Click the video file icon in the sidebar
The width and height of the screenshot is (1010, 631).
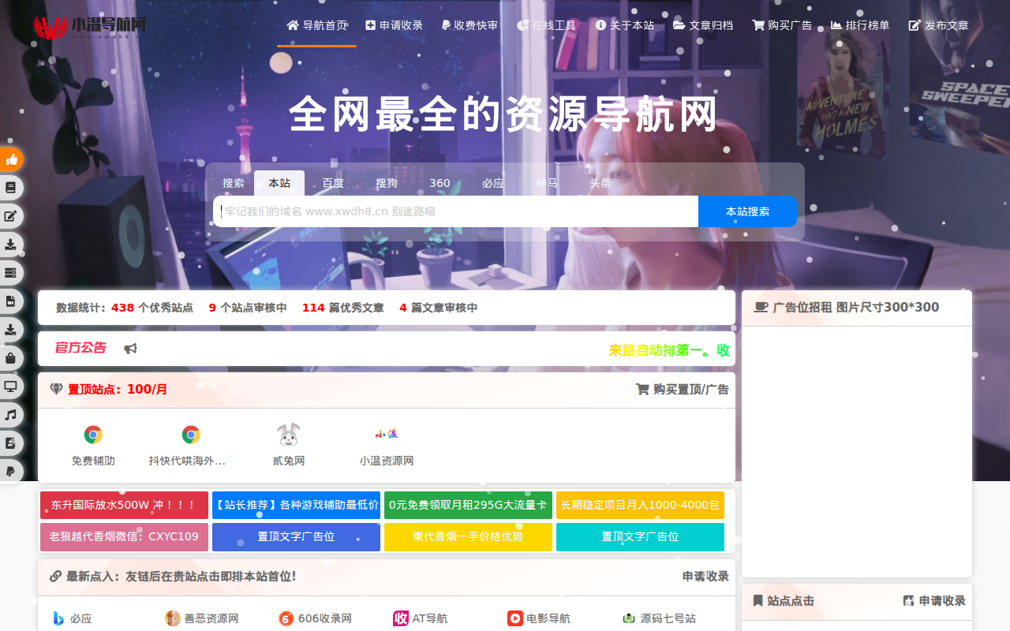tap(11, 301)
